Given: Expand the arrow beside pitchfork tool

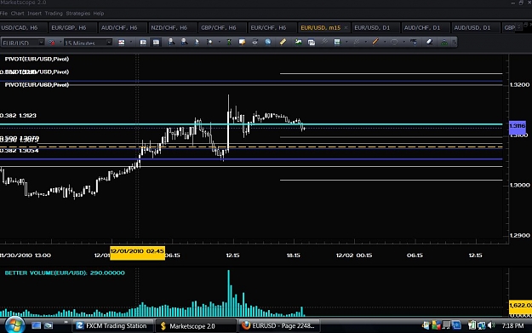Looking at the screenshot, I should (x=366, y=42).
